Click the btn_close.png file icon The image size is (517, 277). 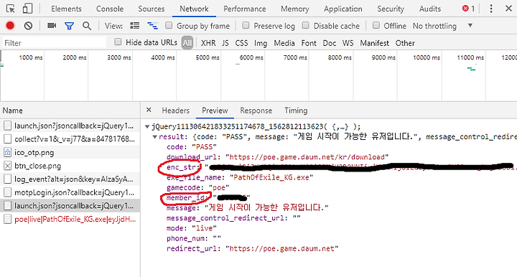point(7,166)
